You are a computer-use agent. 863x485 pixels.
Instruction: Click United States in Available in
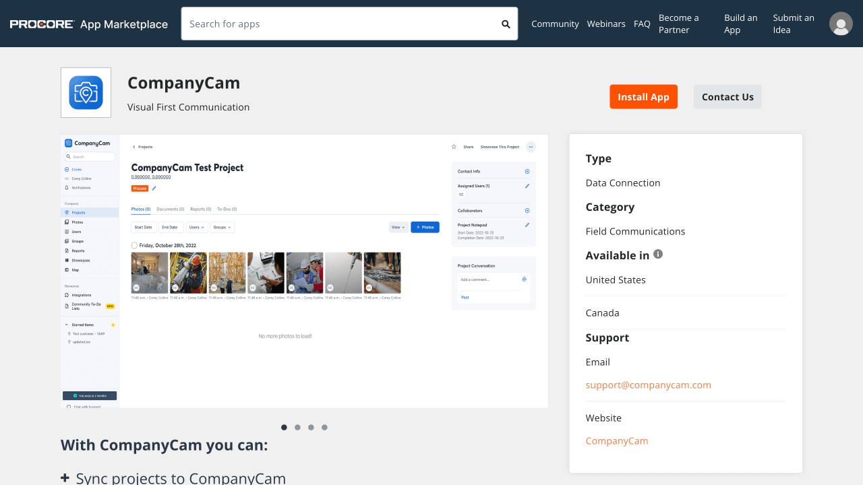point(616,280)
